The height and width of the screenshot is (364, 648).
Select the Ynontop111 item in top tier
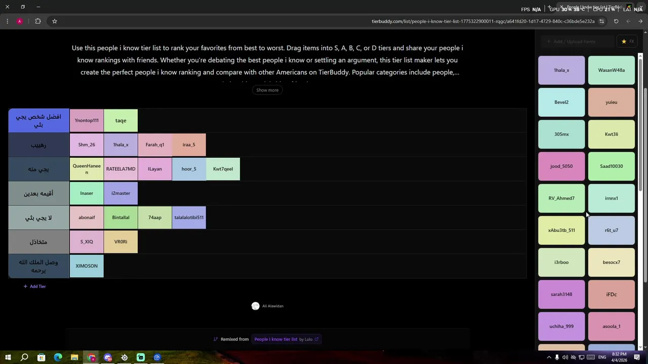point(87,121)
